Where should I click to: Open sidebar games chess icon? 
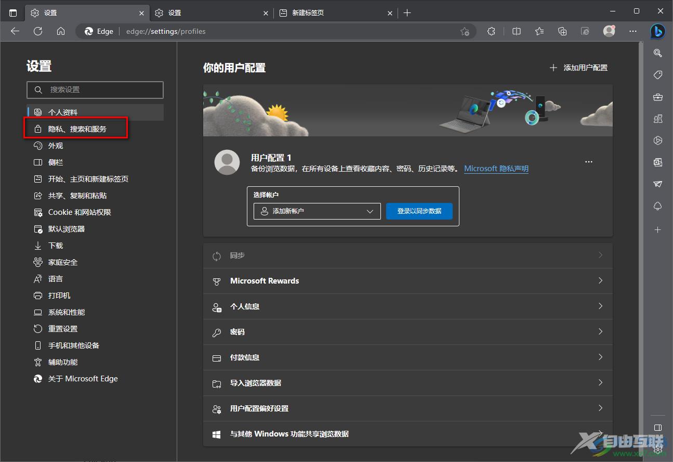tap(657, 119)
